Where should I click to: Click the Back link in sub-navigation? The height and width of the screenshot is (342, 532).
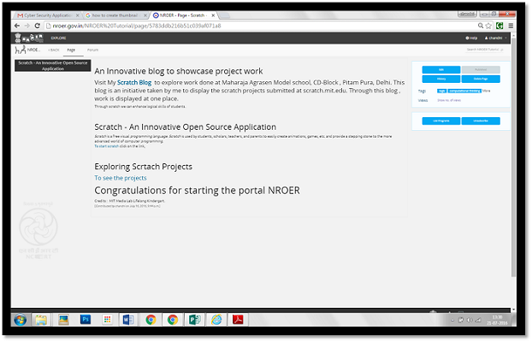pos(54,50)
